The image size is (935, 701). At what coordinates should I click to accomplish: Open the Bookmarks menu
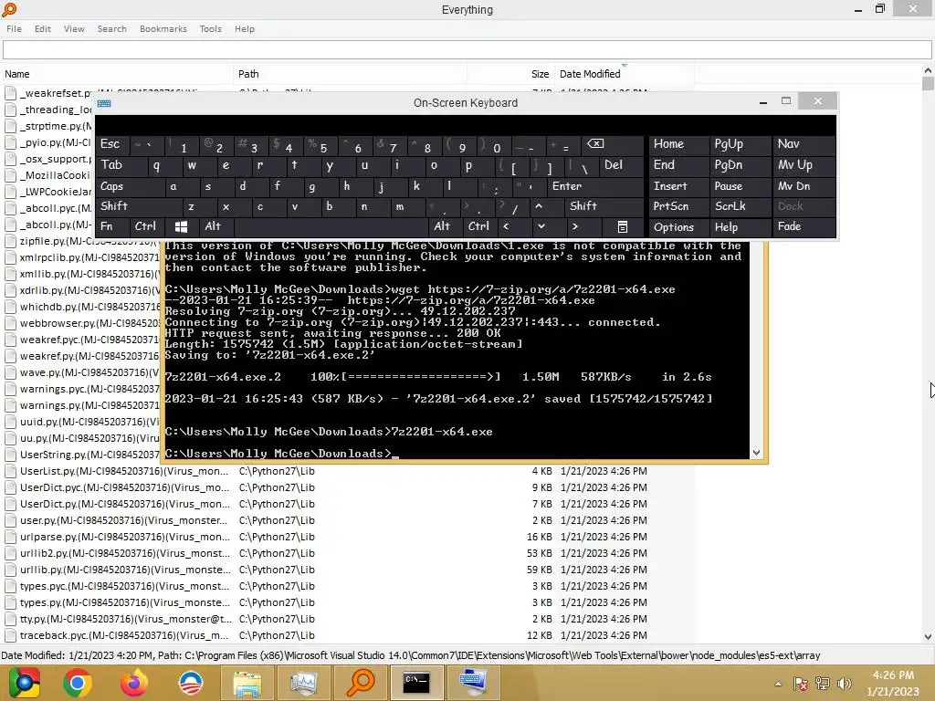tap(163, 28)
